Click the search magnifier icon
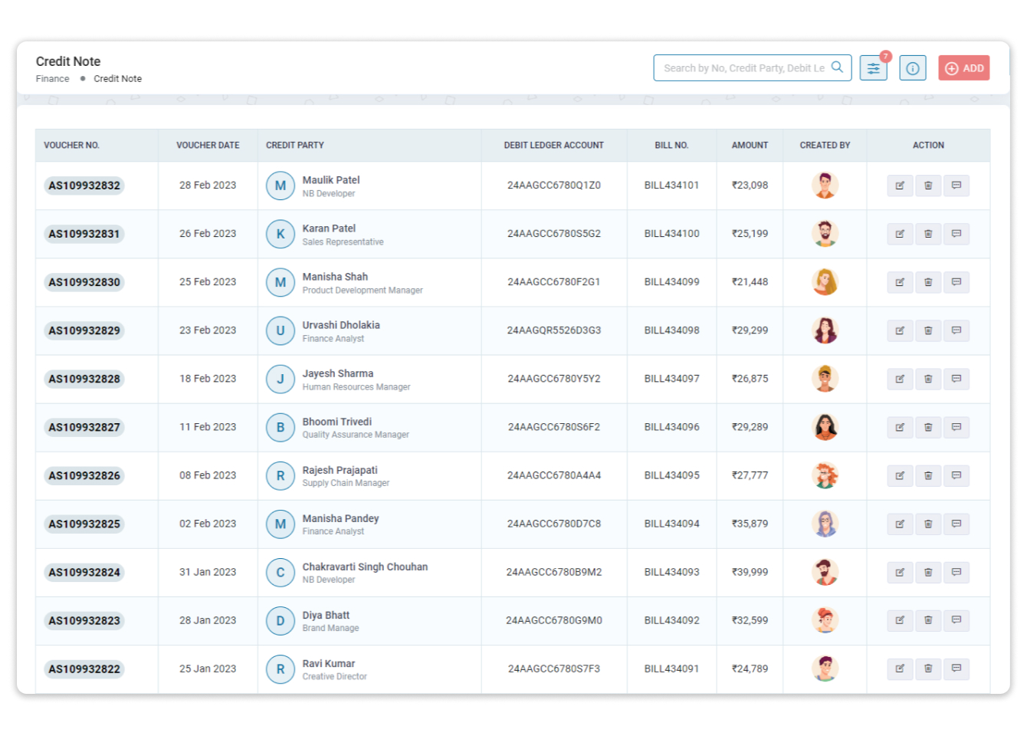 click(x=837, y=67)
